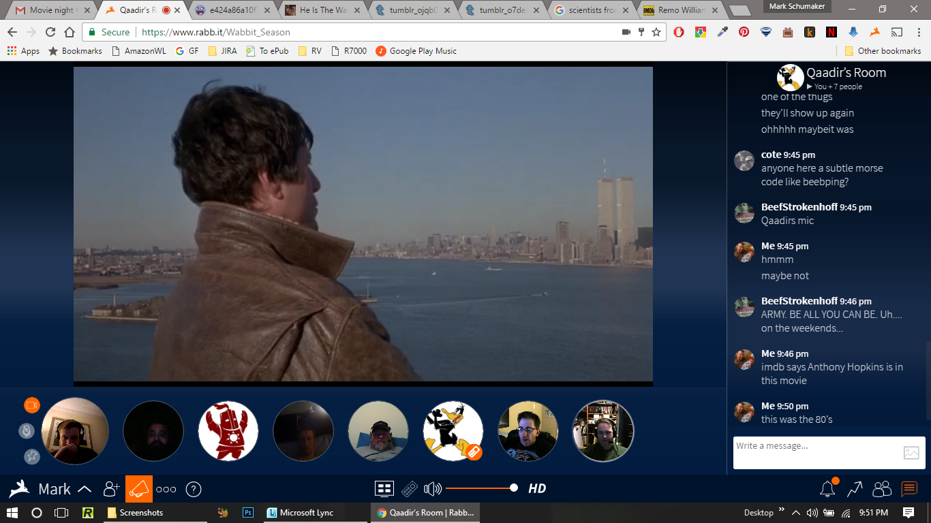The image size is (931, 523).
Task: Open the Pinterest extension icon
Action: click(744, 32)
